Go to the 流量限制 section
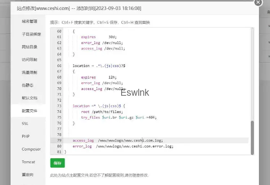This screenshot has height=185, width=270. coord(29,72)
